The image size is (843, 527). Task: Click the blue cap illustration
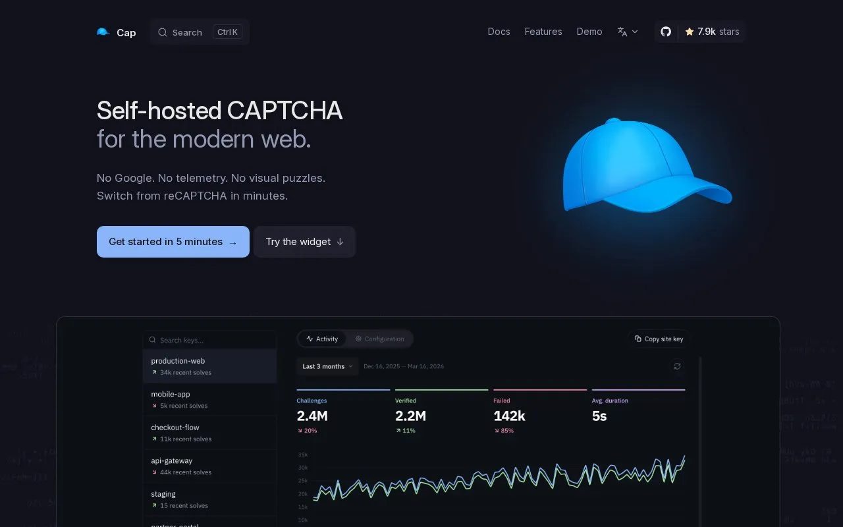(x=647, y=167)
